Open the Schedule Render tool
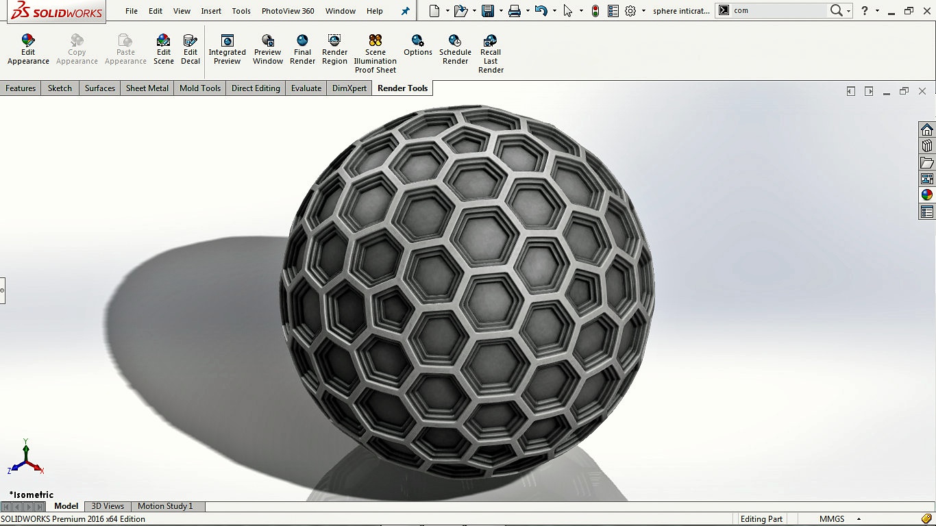Viewport: 936px width, 526px height. [x=455, y=48]
